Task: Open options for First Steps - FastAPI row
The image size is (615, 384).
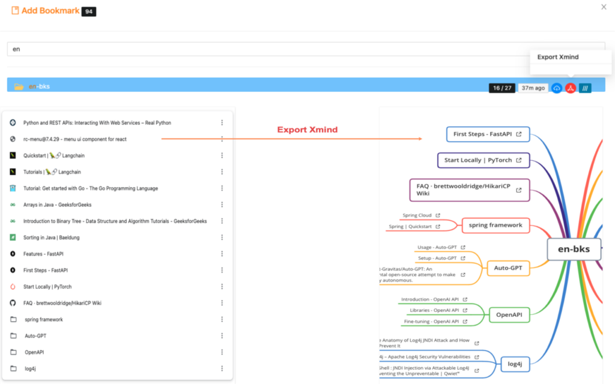Action: tap(222, 271)
